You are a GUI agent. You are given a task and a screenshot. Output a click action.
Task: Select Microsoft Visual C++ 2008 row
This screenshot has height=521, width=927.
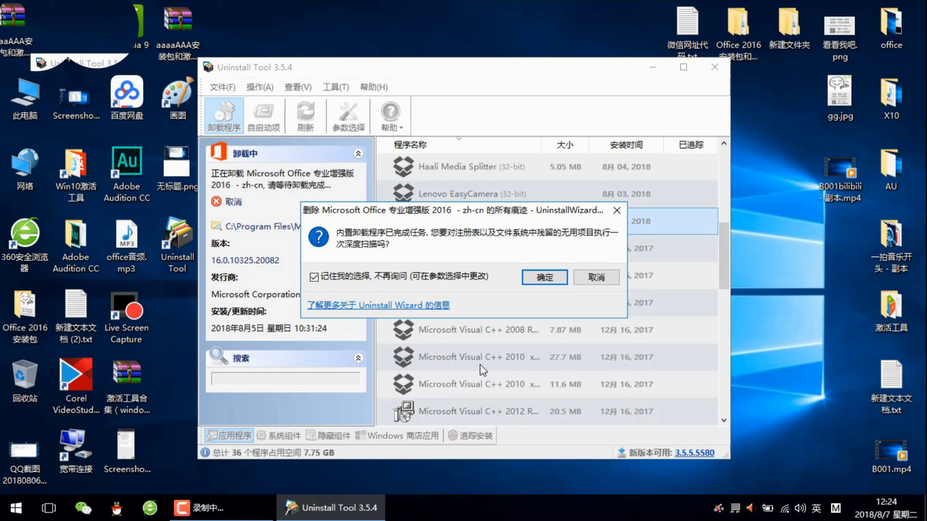point(547,330)
